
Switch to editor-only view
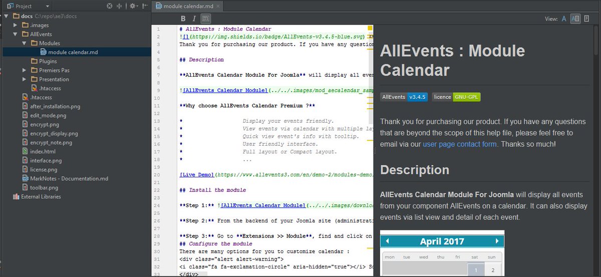point(564,19)
